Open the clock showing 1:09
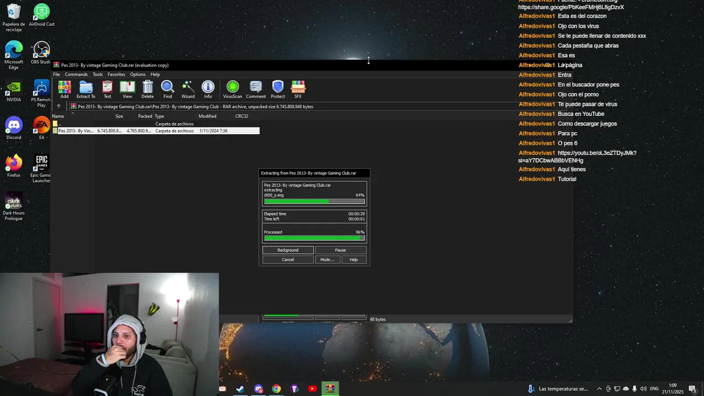 673,389
